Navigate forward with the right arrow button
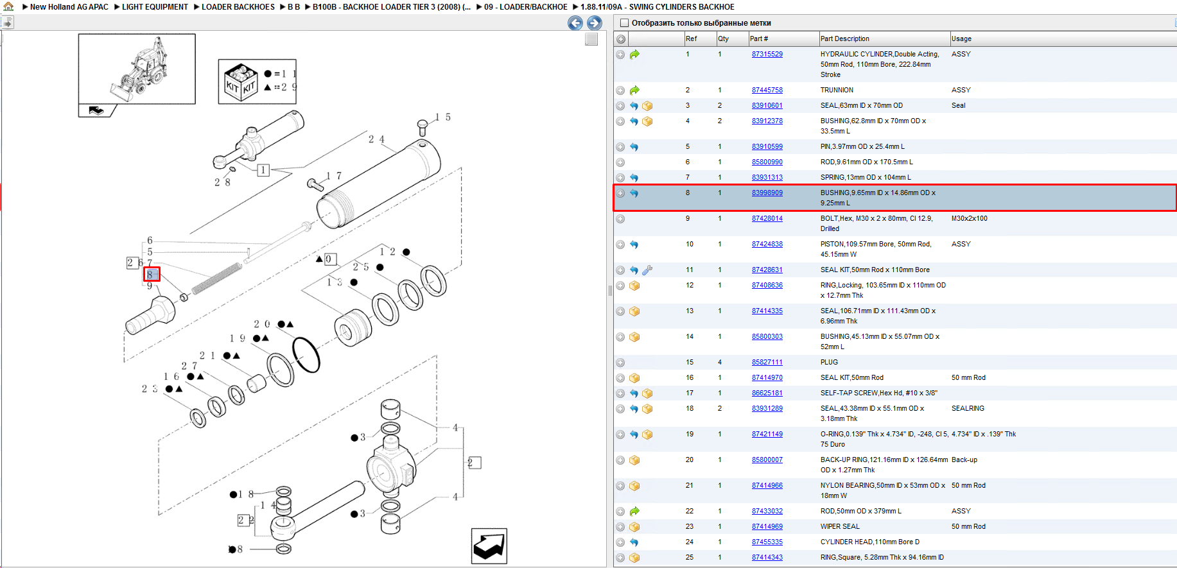1177x568 pixels. tap(595, 23)
